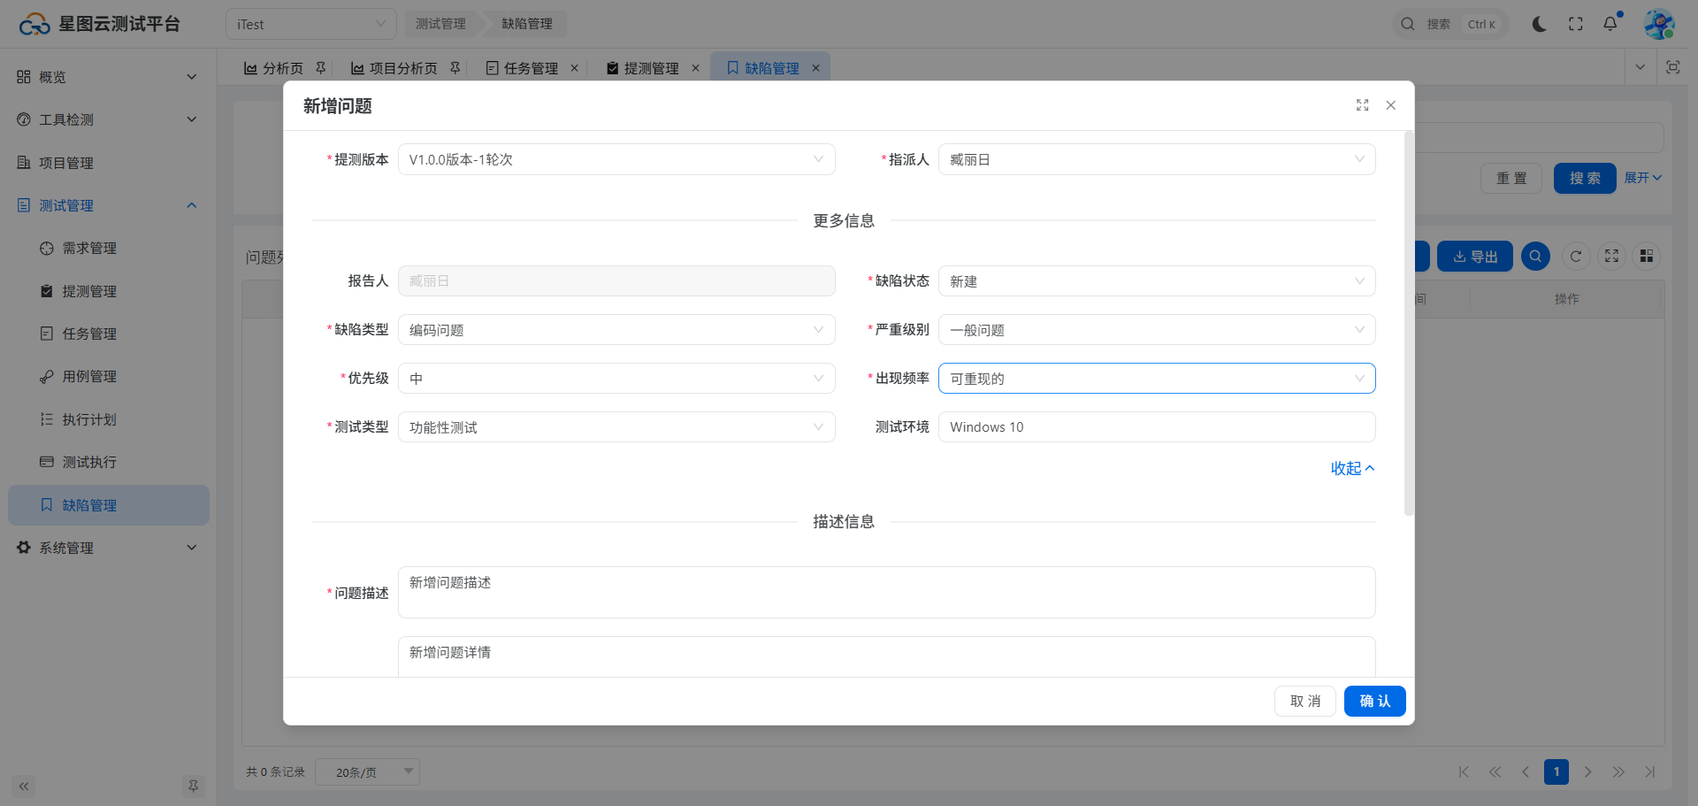The width and height of the screenshot is (1698, 806).
Task: Toggle dark mode moon icon
Action: [1539, 24]
